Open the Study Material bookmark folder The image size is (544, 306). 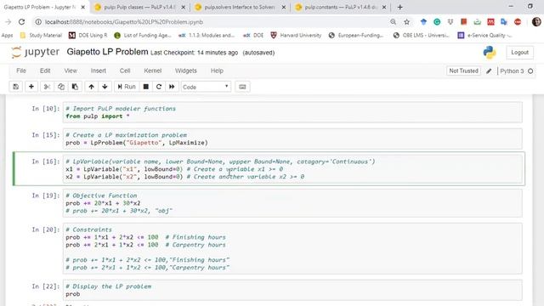point(42,36)
